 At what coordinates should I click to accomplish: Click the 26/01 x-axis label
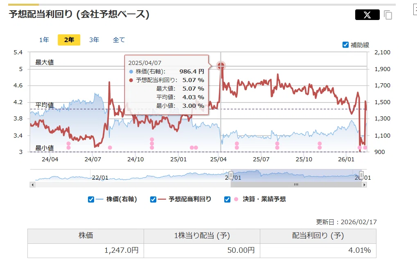[346, 159]
